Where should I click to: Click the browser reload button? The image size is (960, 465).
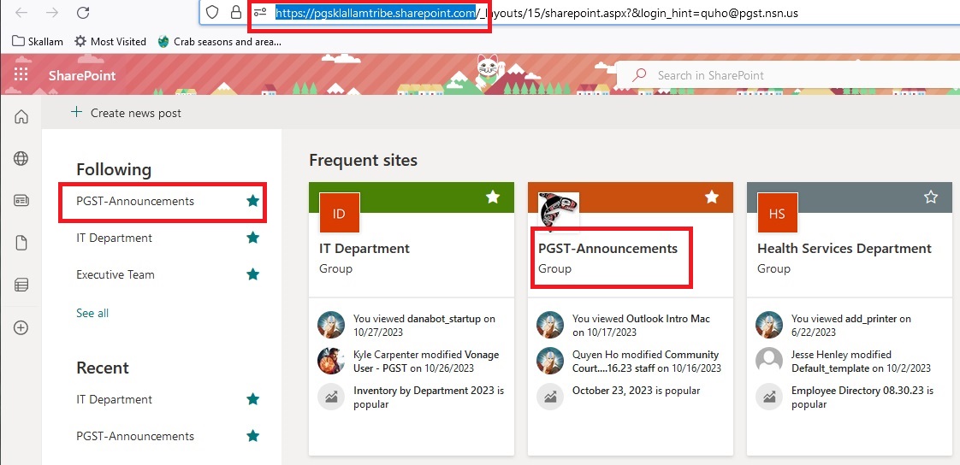83,12
